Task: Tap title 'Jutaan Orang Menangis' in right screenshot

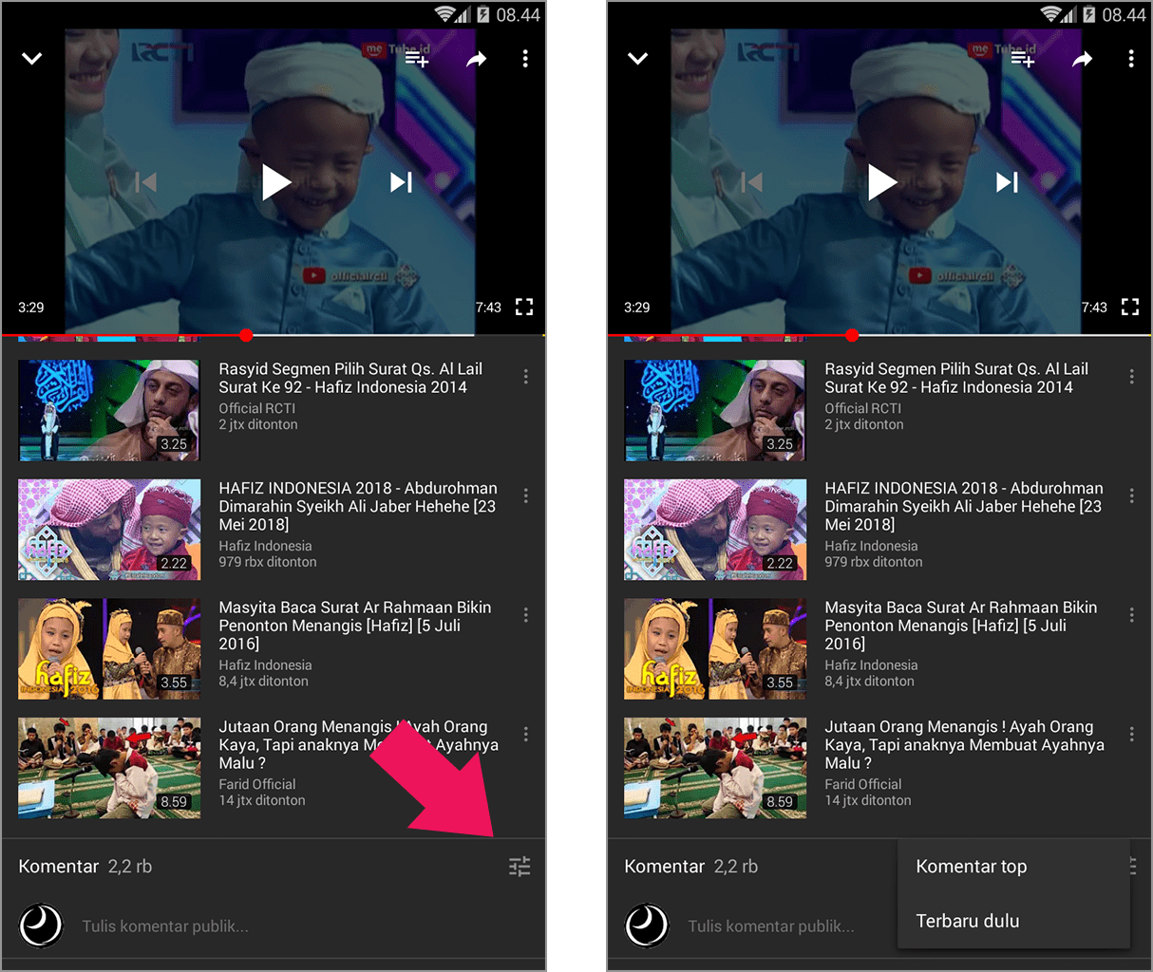Action: 965,744
